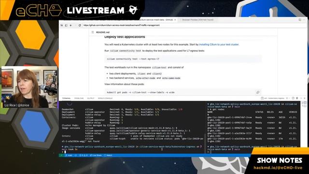
Task: Click the remote indicator in status bar
Action: [61, 156]
